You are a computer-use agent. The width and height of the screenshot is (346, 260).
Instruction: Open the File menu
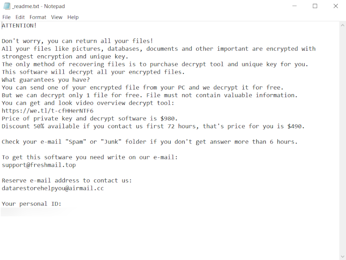(x=7, y=17)
